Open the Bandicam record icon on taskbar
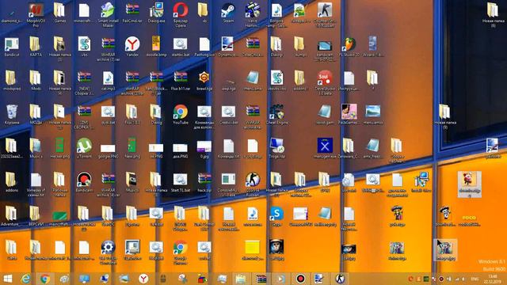 (300, 279)
